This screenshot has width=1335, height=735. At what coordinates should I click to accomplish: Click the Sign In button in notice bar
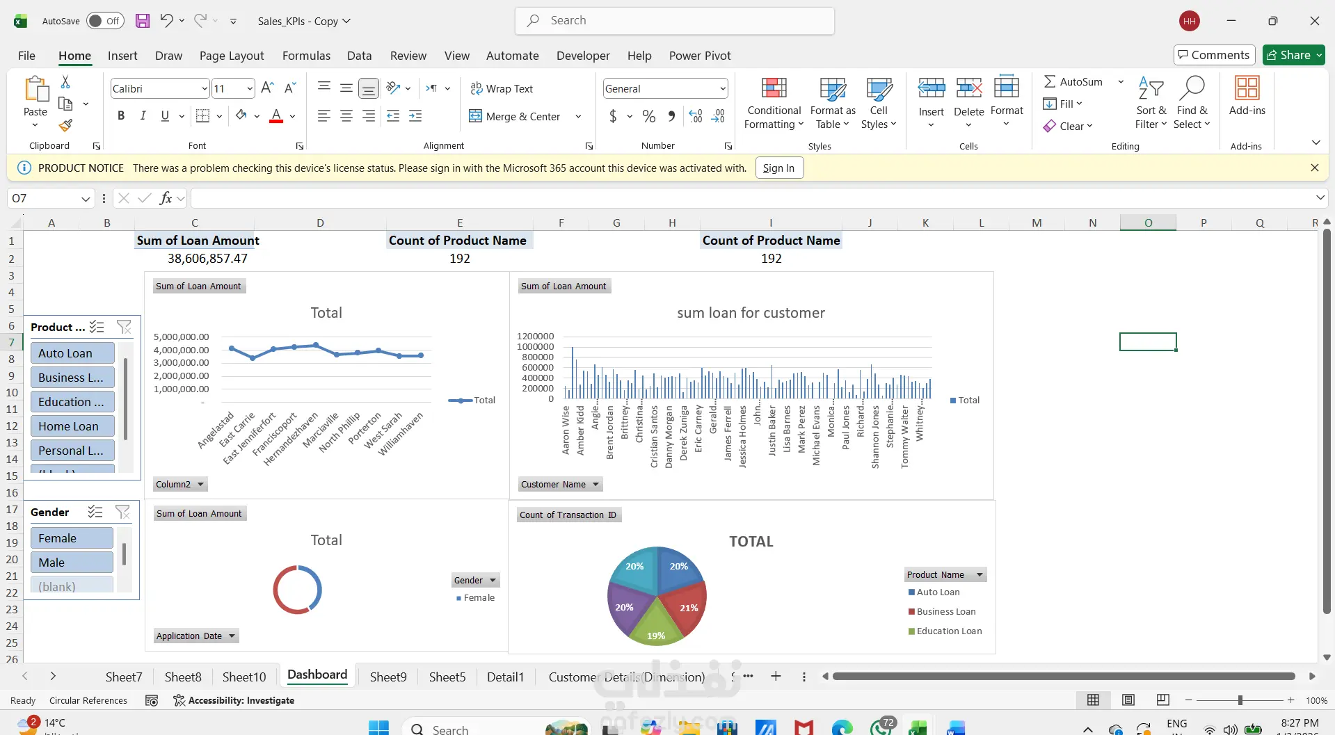coord(778,168)
